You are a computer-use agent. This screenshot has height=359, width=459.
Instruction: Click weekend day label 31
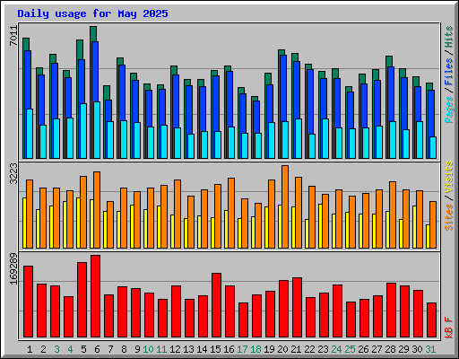(430, 349)
